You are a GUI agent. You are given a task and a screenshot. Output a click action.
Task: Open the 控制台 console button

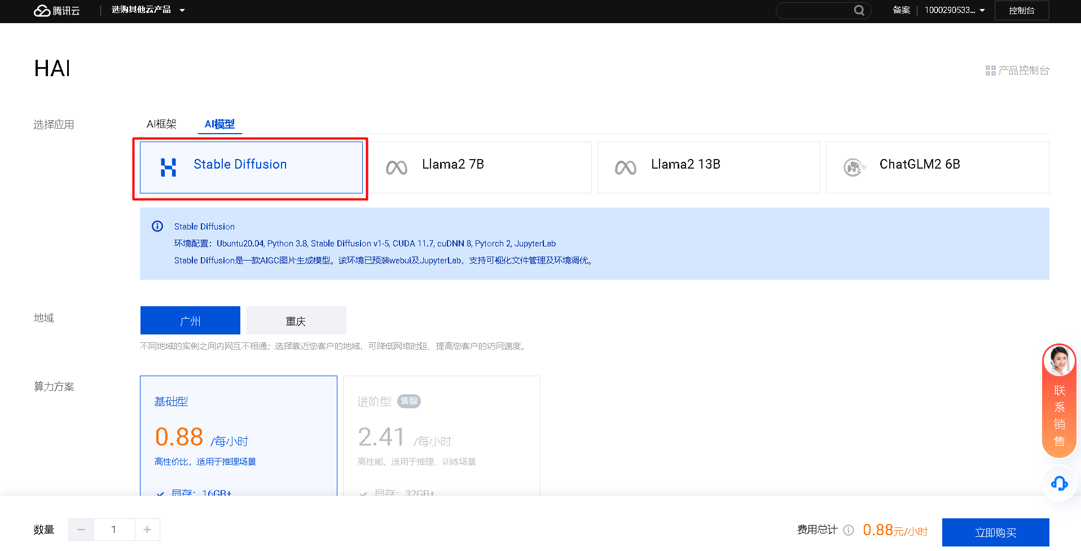click(x=1021, y=10)
